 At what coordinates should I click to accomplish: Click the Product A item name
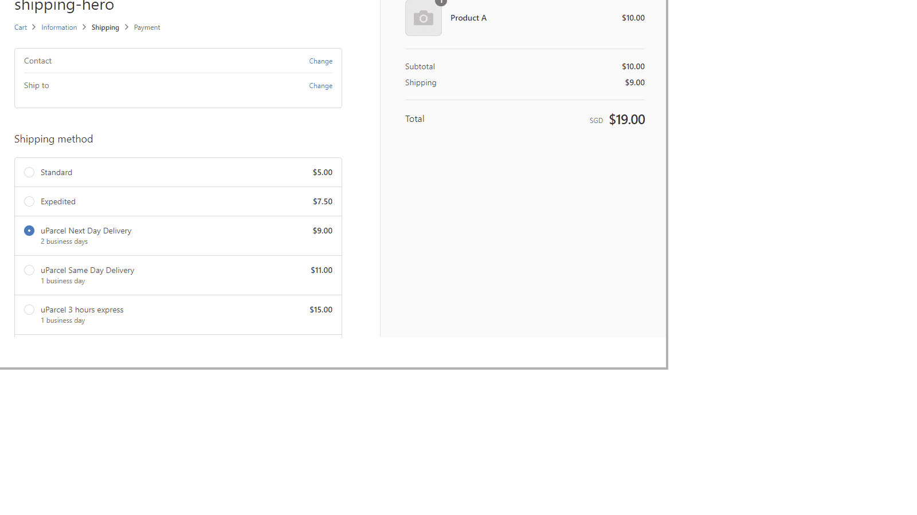tap(468, 18)
